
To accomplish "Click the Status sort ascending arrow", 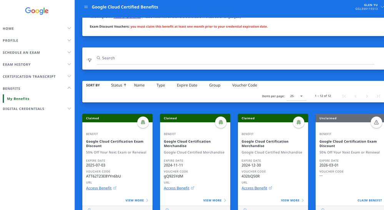I will [x=125, y=85].
